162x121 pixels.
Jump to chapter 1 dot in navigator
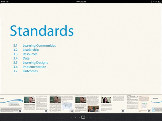pyautogui.click(x=75, y=117)
